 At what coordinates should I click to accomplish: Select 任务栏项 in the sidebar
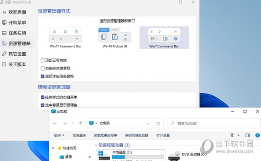pyautogui.click(x=17, y=33)
